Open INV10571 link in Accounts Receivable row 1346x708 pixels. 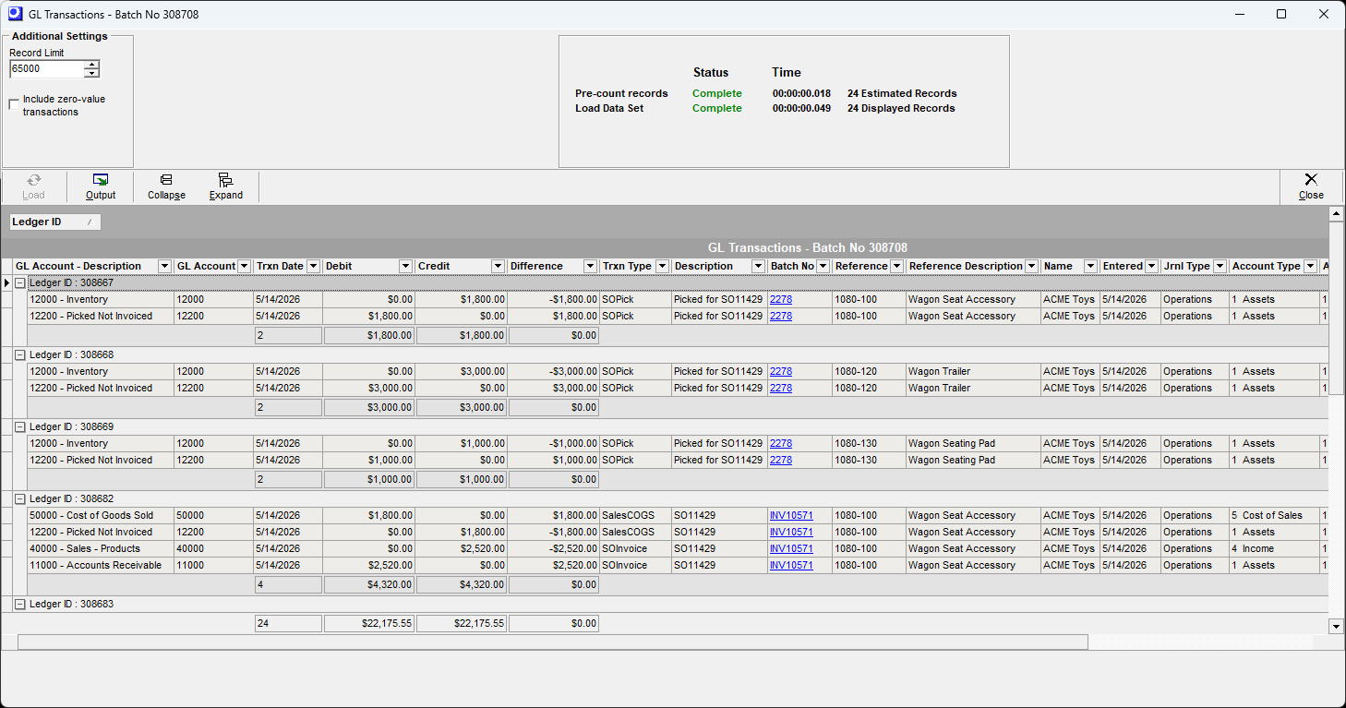(791, 565)
